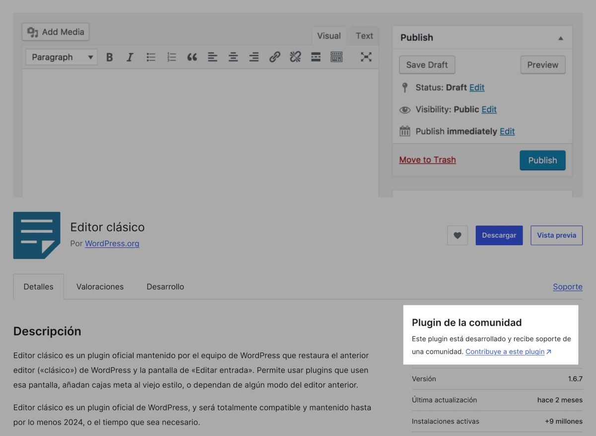
Task: Remove link with unlink icon
Action: tap(296, 57)
